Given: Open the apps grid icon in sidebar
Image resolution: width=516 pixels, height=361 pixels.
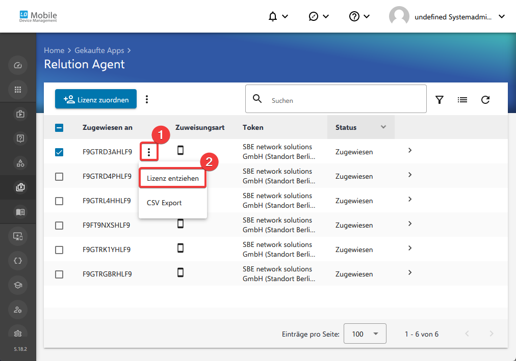Looking at the screenshot, I should coord(18,89).
